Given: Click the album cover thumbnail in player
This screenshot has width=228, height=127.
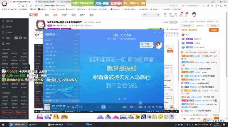Looking at the screenshot, I should pos(47,107).
